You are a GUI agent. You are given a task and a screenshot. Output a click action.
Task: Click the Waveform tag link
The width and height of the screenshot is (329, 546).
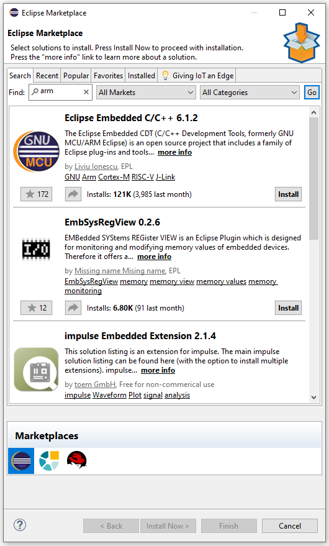[110, 395]
